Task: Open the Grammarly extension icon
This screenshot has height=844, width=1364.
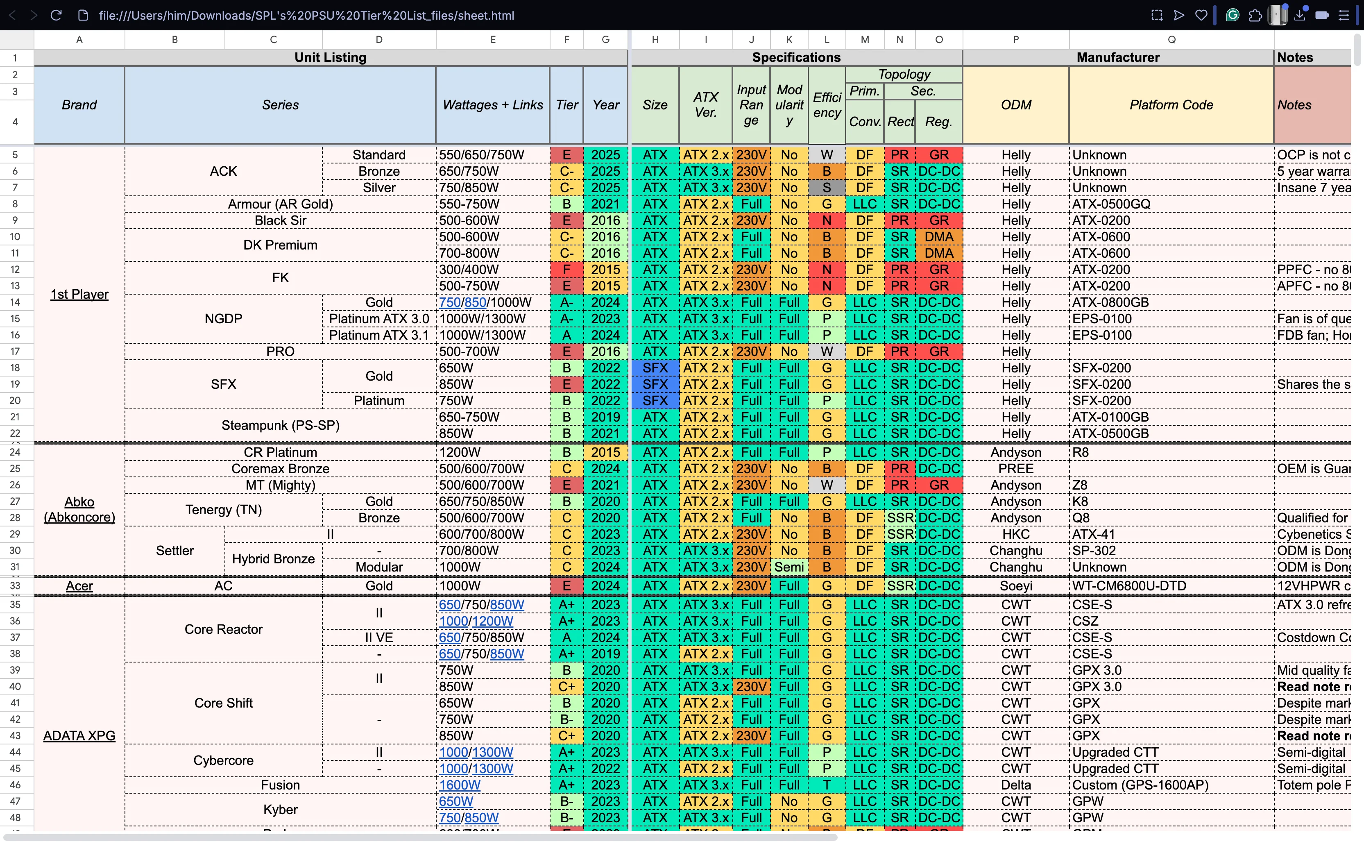Action: pos(1233,15)
